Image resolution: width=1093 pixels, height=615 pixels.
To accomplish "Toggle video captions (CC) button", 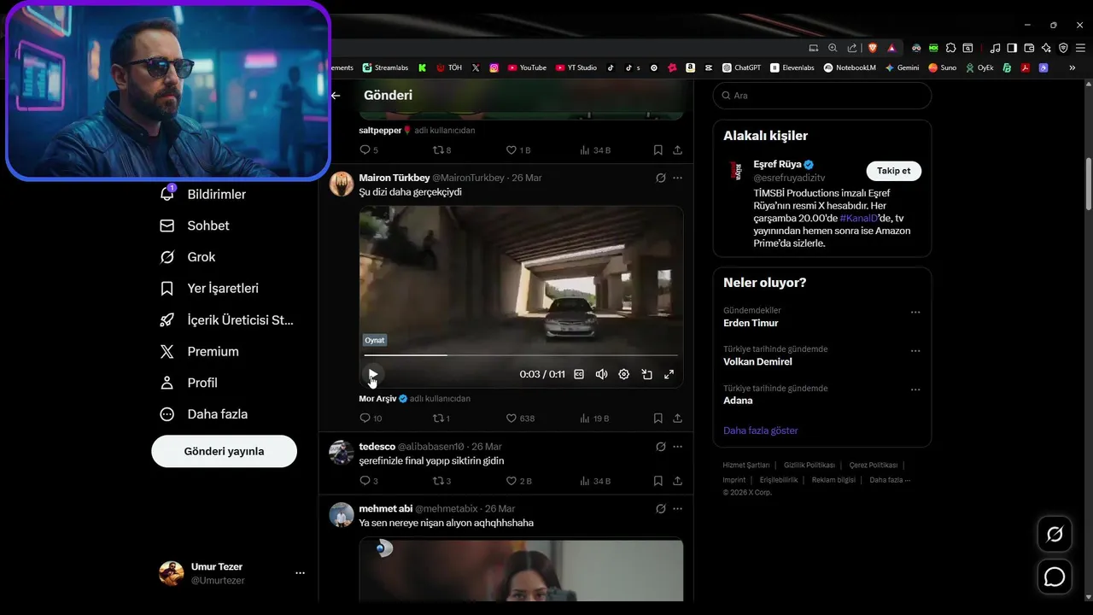I will click(579, 374).
